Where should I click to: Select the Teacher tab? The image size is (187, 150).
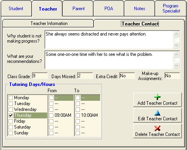coord(48,9)
